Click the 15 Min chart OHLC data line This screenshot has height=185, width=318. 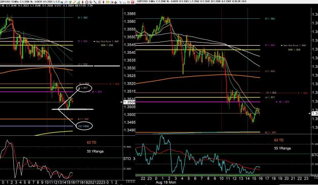pyautogui.click(x=46, y=6)
